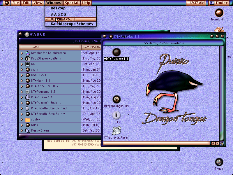Screen dimensions: 233x175
Task: Select the dsom scheme icon
Action: (27, 69)
